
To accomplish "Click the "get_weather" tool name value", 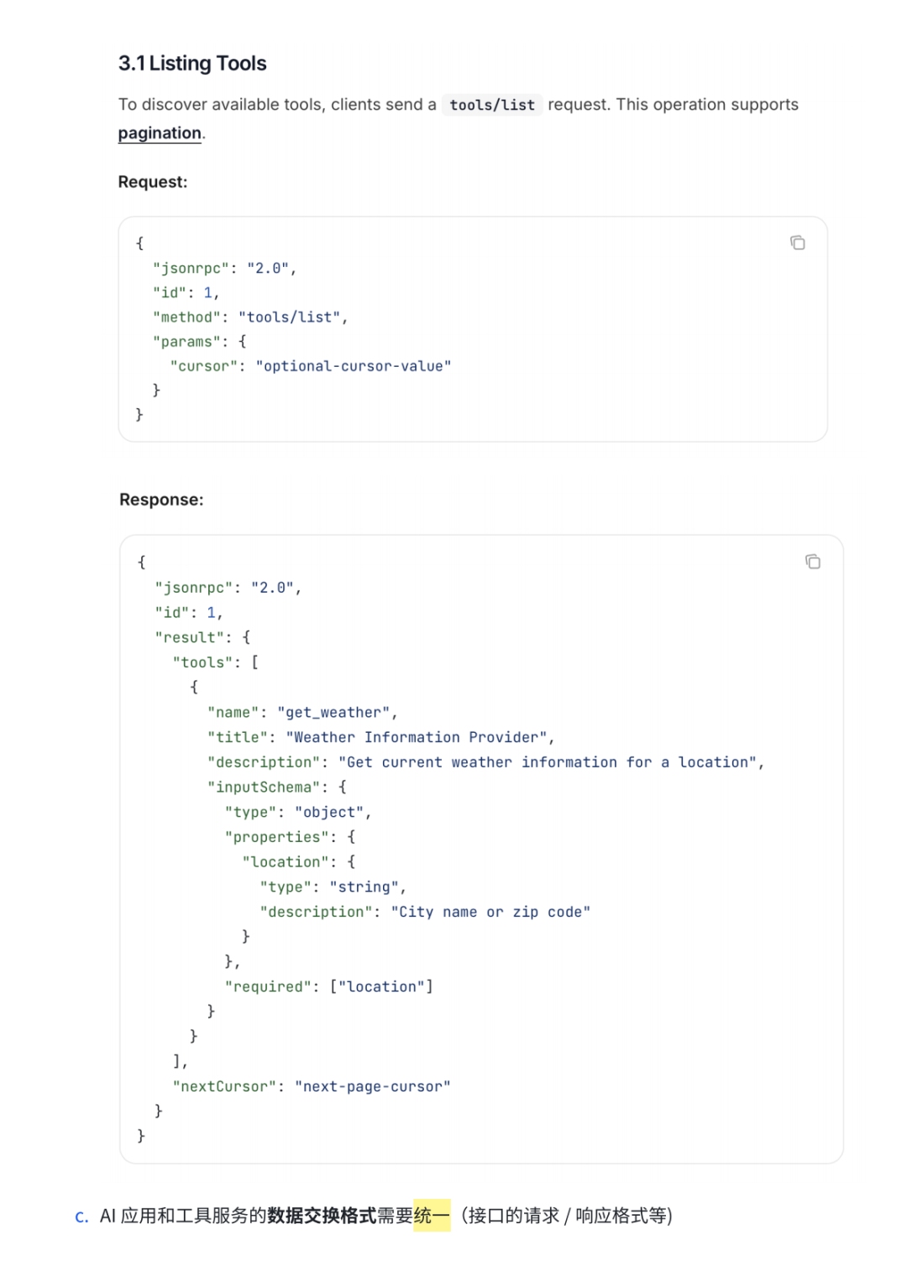I will pos(334,713).
